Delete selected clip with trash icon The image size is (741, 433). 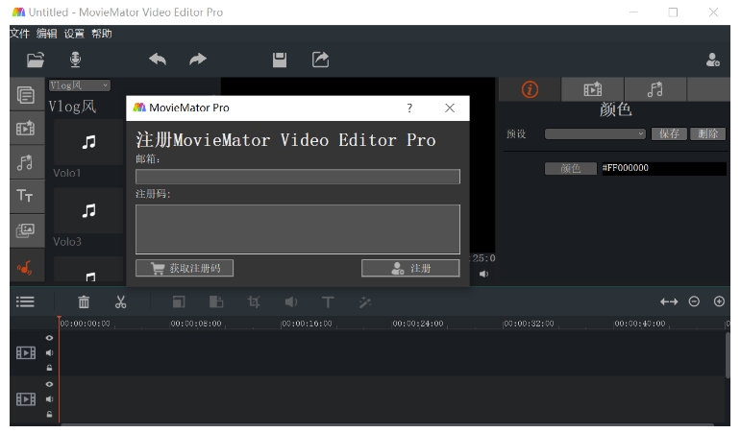tap(84, 301)
